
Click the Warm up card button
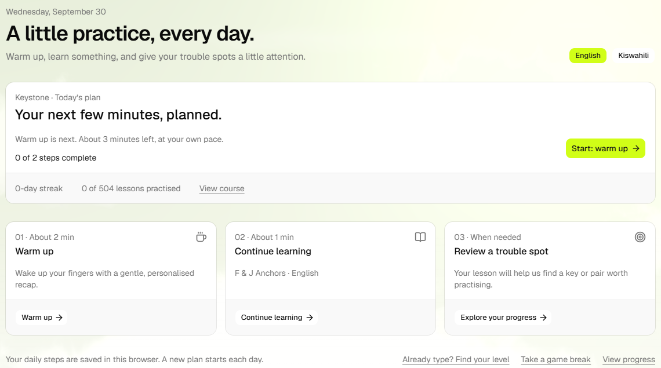point(42,318)
